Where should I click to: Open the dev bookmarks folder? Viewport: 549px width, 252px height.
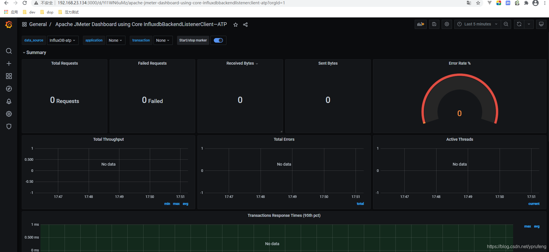point(29,12)
